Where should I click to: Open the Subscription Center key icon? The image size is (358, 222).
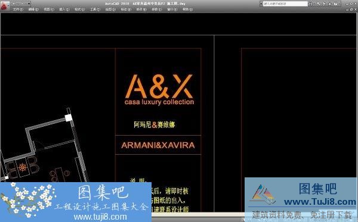click(x=318, y=4)
